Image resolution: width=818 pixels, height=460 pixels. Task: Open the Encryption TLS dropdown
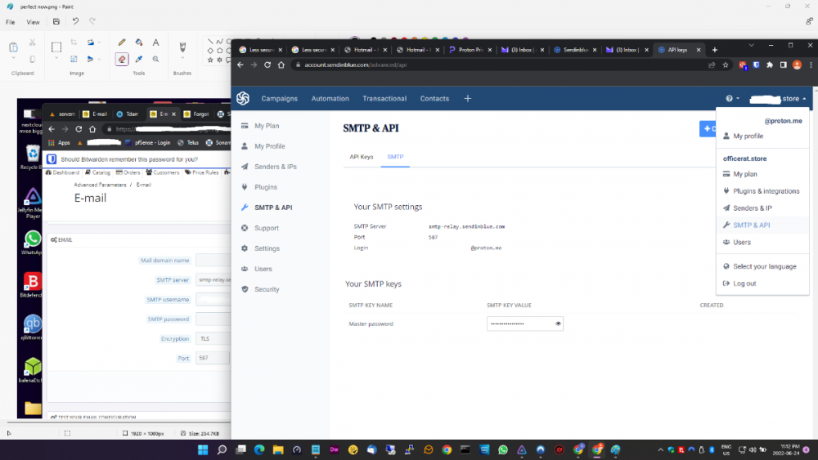(213, 338)
